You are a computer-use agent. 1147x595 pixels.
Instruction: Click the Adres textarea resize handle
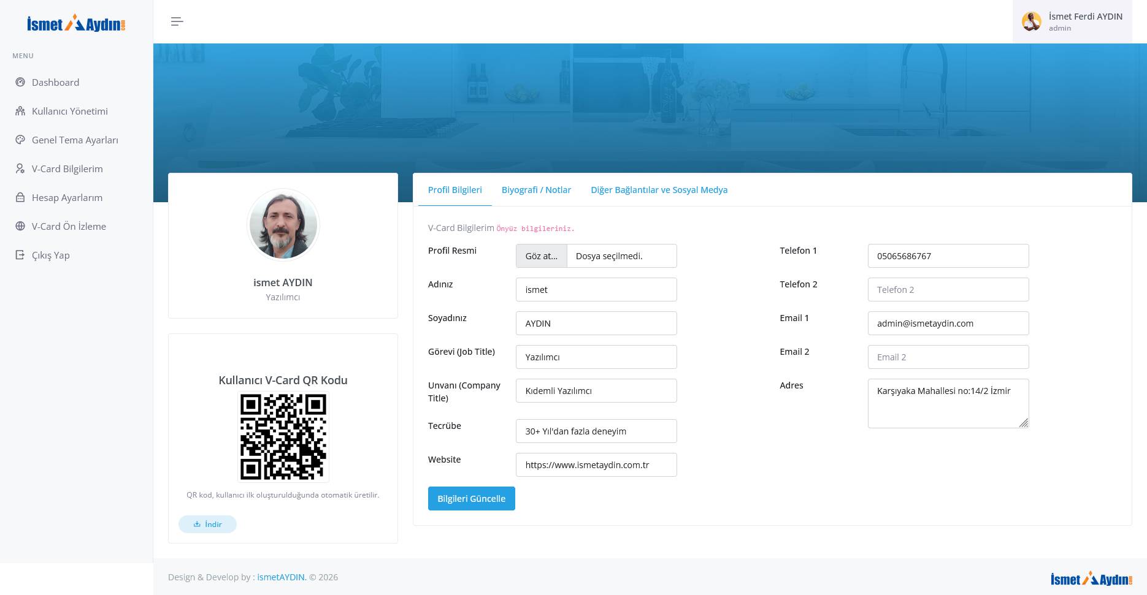point(1024,423)
